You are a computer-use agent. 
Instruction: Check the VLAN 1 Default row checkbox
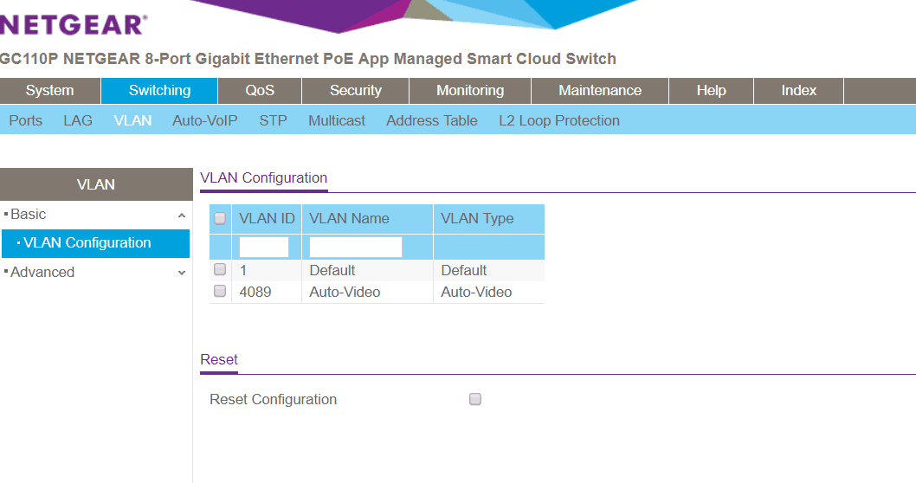[x=220, y=270]
